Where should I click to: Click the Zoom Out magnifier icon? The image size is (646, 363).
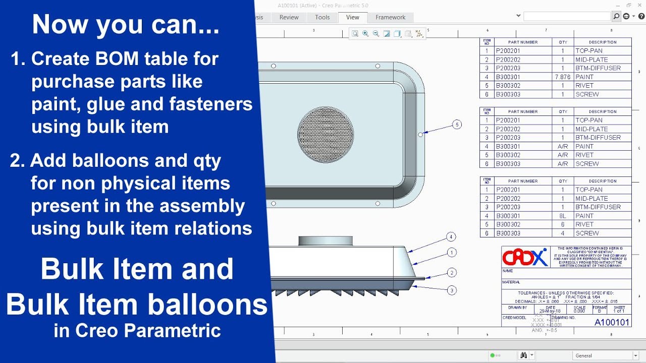(x=376, y=34)
